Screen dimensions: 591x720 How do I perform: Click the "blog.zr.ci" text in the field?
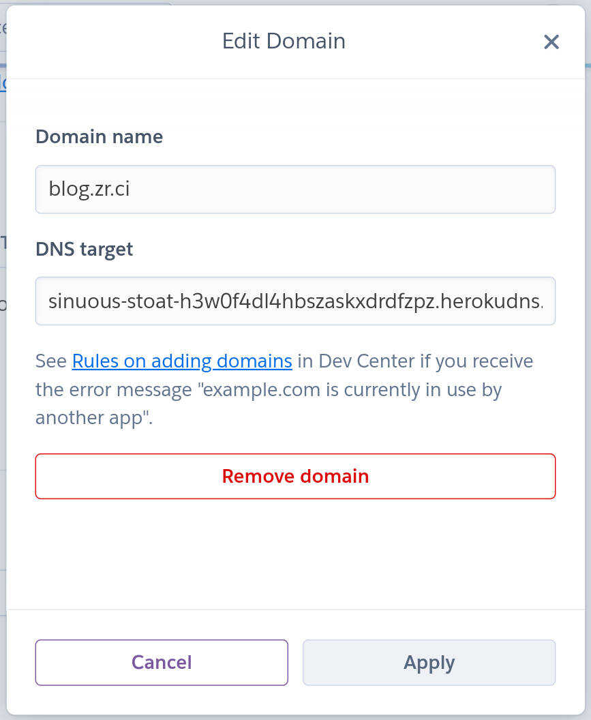tap(89, 189)
